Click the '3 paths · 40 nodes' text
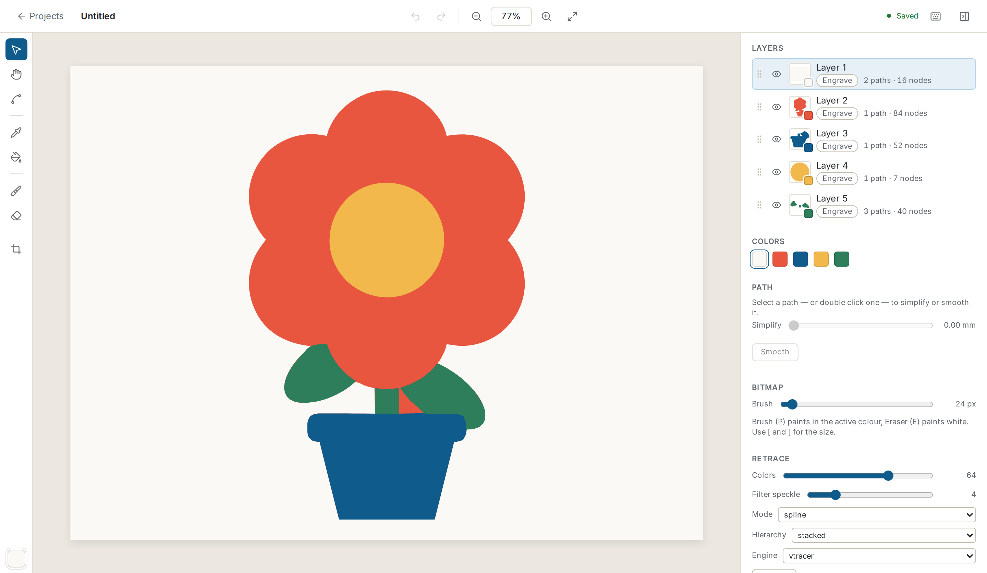This screenshot has width=987, height=573. pos(897,211)
